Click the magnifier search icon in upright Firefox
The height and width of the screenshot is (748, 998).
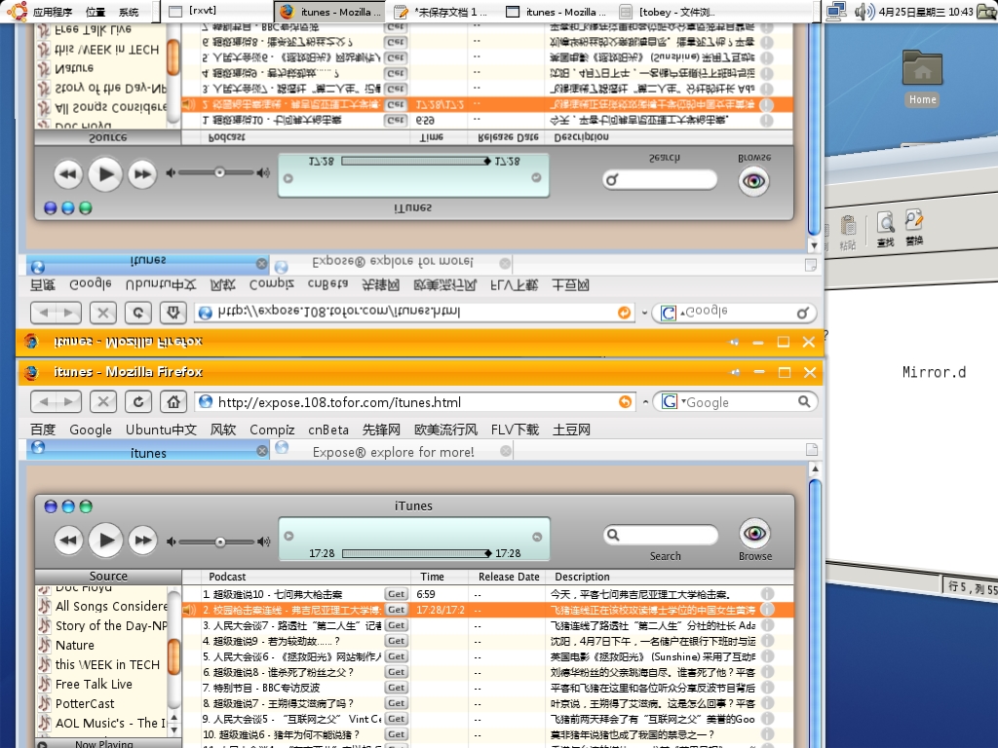(x=804, y=401)
